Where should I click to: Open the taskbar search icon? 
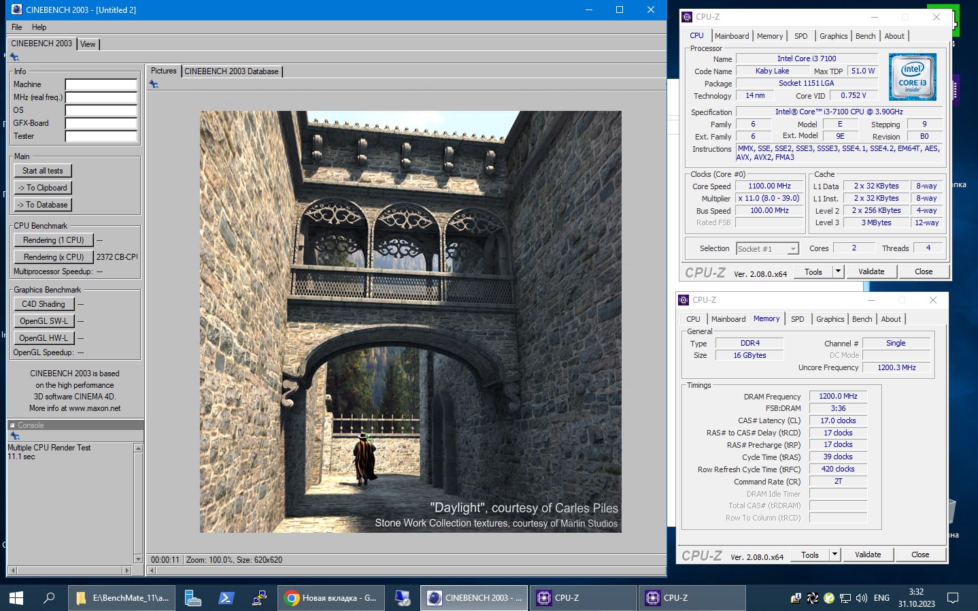coord(49,598)
